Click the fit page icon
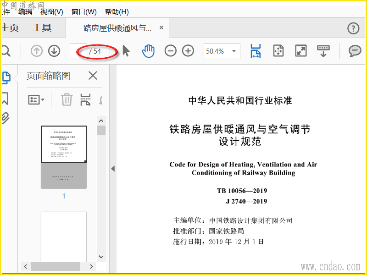Image resolution: width=367 pixels, height=275 pixels. (278, 51)
